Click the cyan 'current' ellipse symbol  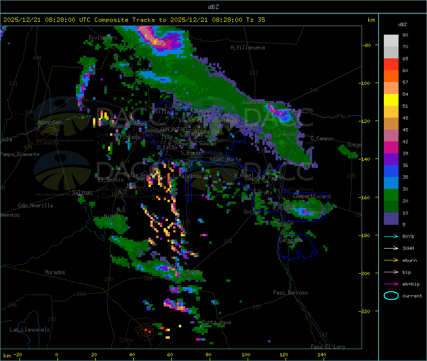(x=391, y=296)
